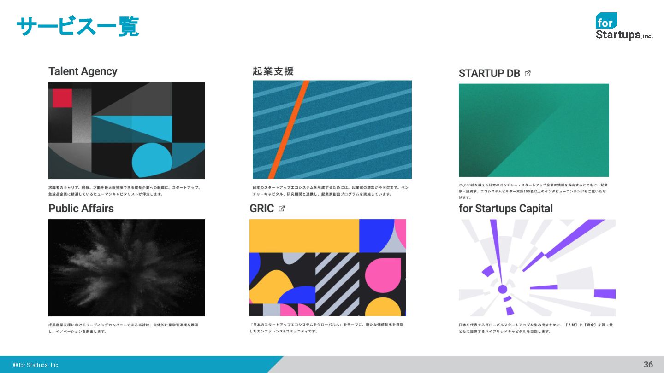The image size is (664, 373).
Task: Click the サービス一覧 slide title
Action: tap(77, 26)
